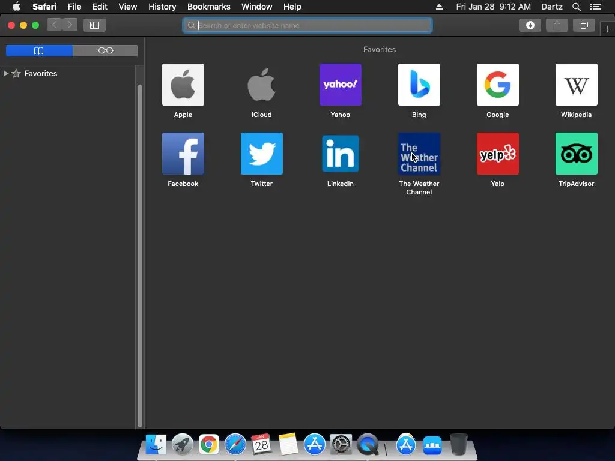
Task: Open the Safari menu
Action: [44, 7]
